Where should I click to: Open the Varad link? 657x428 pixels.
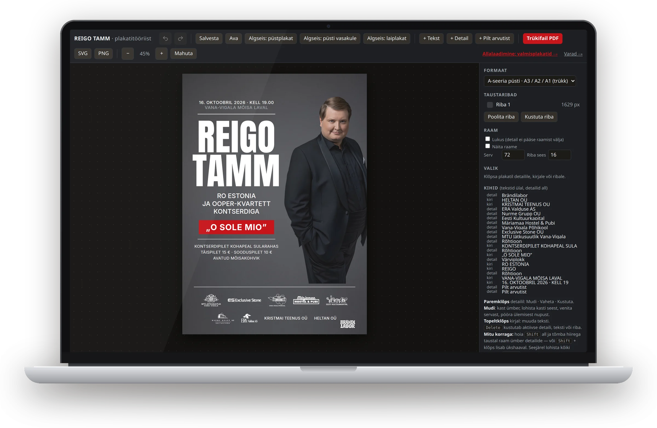coord(573,54)
